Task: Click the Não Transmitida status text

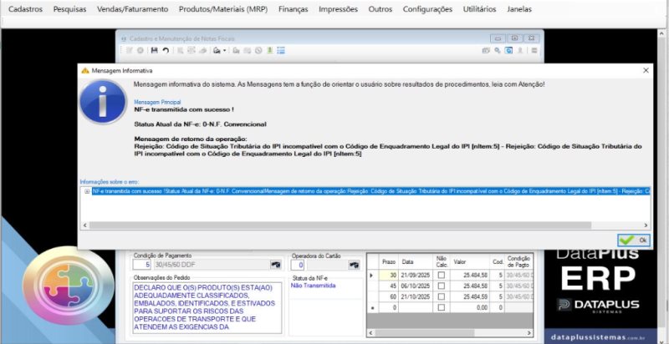Action: coord(313,286)
